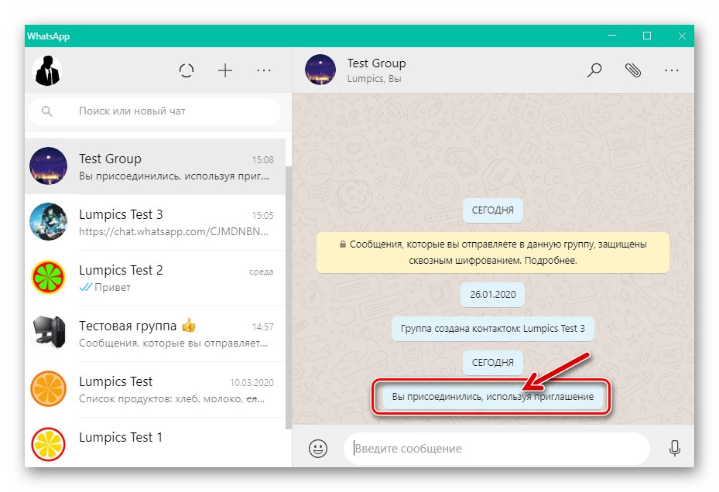The width and height of the screenshot is (719, 492).
Task: Attach a file using the paperclip icon
Action: coord(633,70)
